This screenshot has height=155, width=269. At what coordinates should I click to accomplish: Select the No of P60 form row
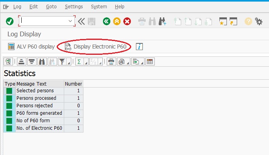(43, 121)
